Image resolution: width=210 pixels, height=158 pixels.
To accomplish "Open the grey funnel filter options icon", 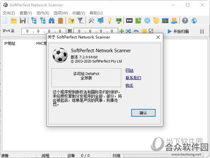I will pyautogui.click(x=80, y=21).
